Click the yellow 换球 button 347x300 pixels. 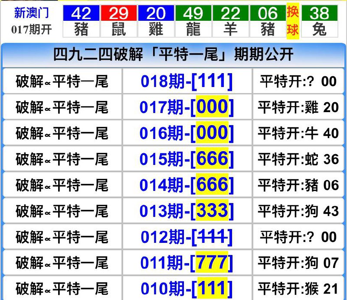pyautogui.click(x=293, y=21)
